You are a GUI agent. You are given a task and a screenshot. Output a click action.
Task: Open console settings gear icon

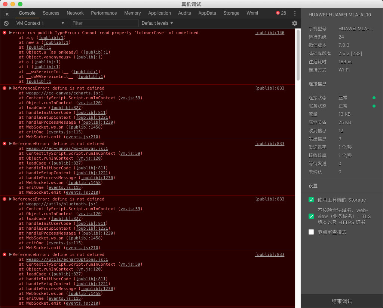click(295, 23)
